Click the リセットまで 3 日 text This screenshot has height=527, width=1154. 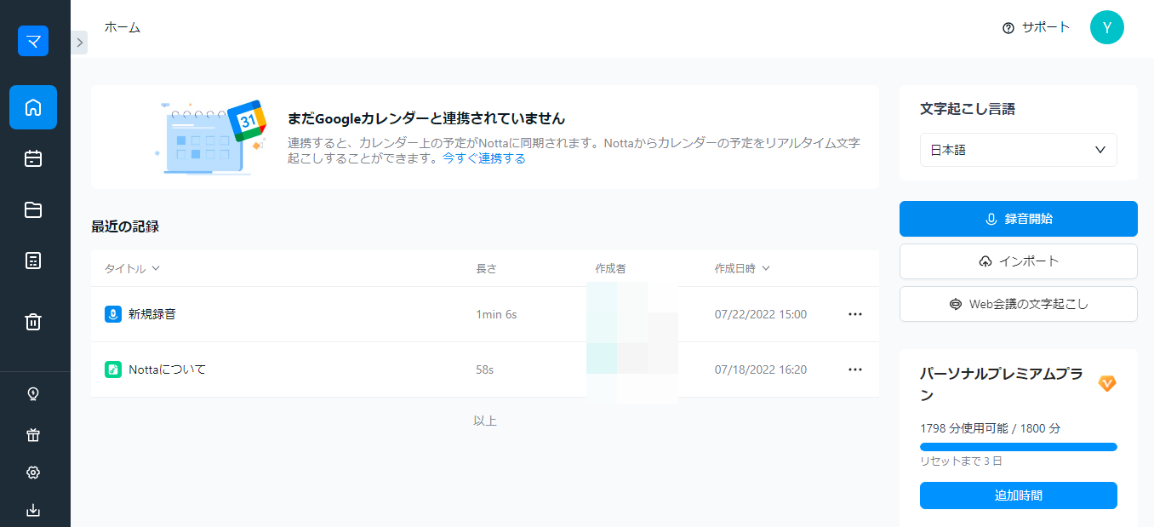962,461
